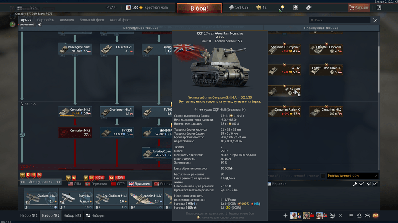Switch to the Авиация tab
Image resolution: width=398 pixels, height=223 pixels.
click(x=67, y=20)
